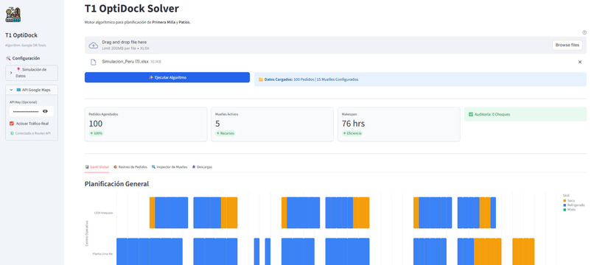Toggle the Mixto legend entry
The width and height of the screenshot is (594, 265).
[570, 209]
